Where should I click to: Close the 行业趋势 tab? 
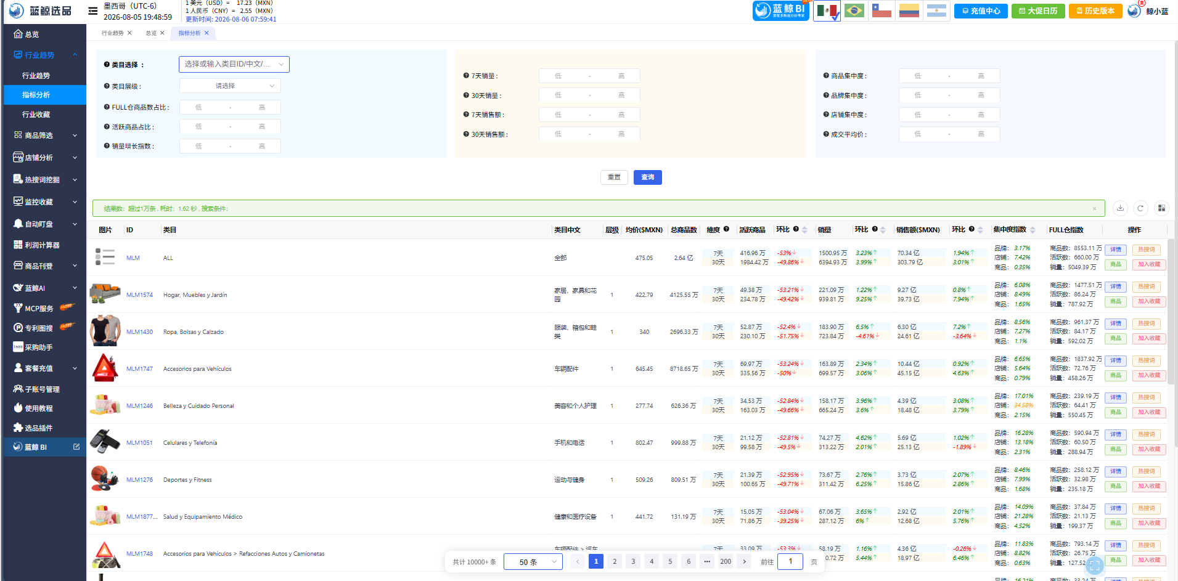pos(129,33)
